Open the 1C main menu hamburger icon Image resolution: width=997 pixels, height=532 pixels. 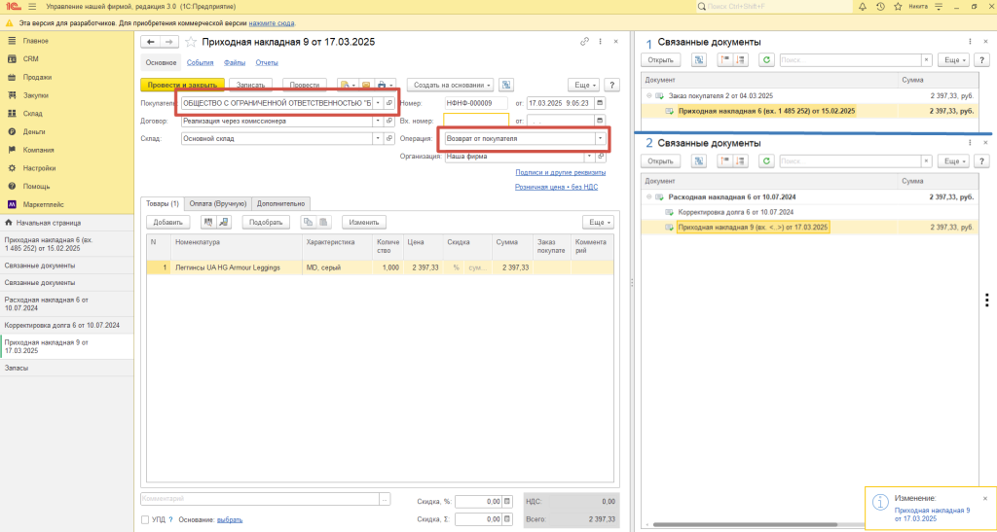coord(32,7)
